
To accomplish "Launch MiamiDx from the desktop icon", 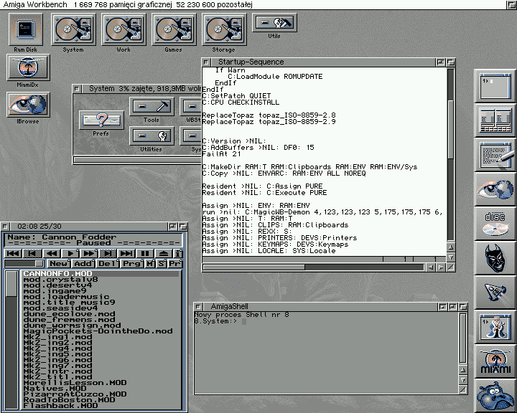I will coord(28,67).
